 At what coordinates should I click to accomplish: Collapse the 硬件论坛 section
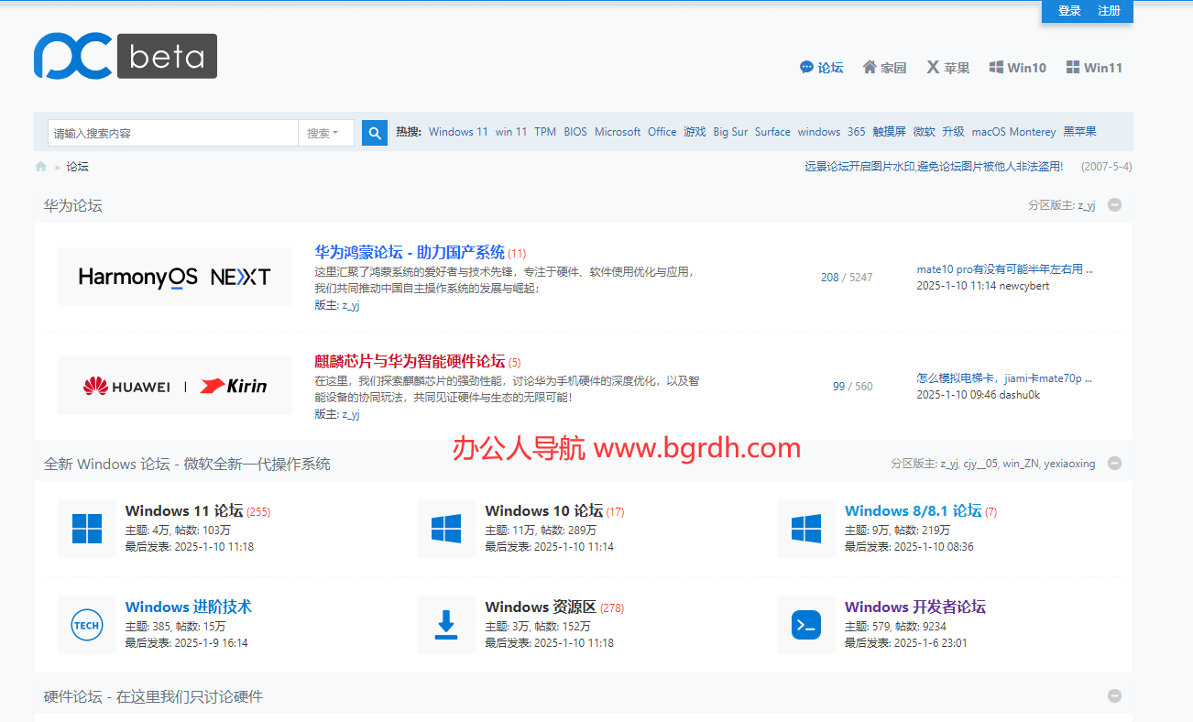1115,696
